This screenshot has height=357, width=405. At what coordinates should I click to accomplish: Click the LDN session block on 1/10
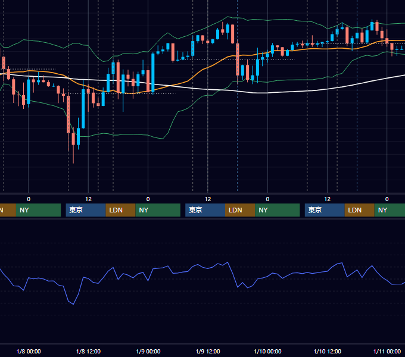coord(360,210)
